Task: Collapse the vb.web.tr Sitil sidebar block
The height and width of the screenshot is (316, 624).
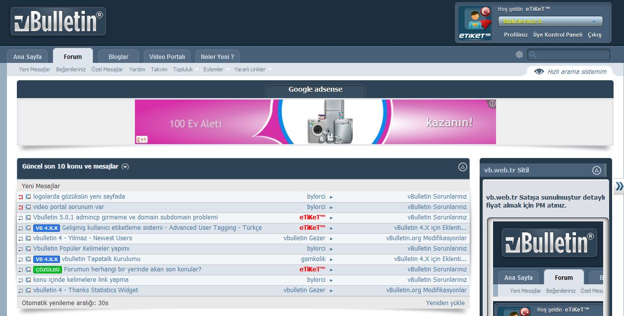Action: tap(596, 170)
